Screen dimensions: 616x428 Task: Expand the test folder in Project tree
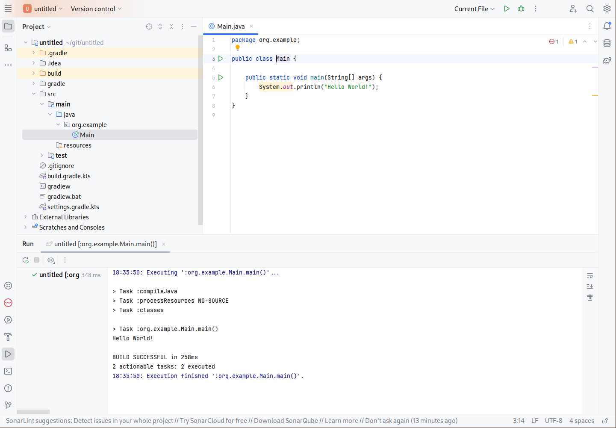pos(41,155)
